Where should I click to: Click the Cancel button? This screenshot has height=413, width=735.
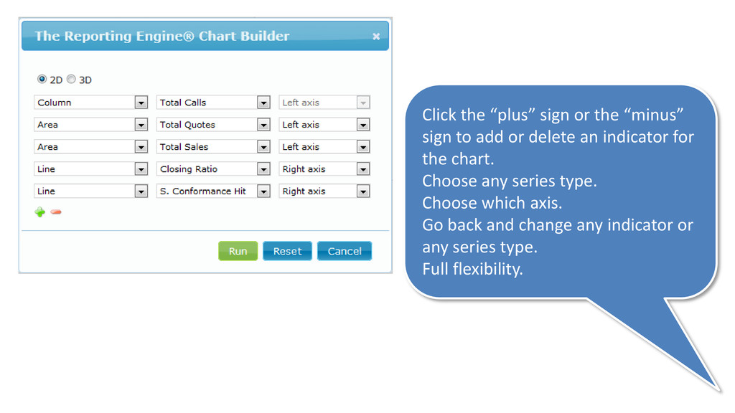pos(345,251)
